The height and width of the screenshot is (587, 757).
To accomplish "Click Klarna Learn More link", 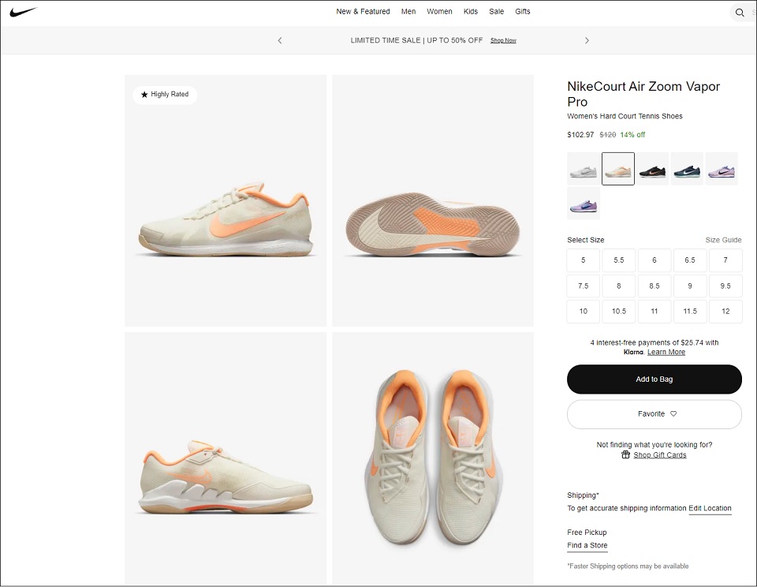I will (x=666, y=352).
